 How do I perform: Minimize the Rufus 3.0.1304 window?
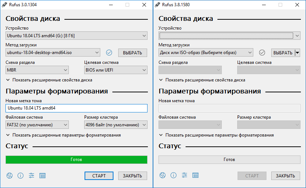click(x=111, y=5)
